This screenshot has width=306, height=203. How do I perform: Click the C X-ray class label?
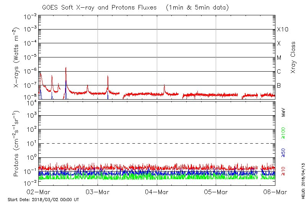279,72
